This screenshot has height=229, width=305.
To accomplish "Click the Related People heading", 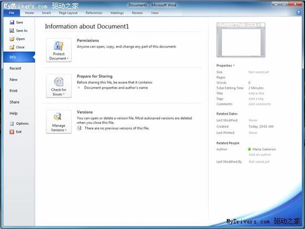I will (228, 143).
